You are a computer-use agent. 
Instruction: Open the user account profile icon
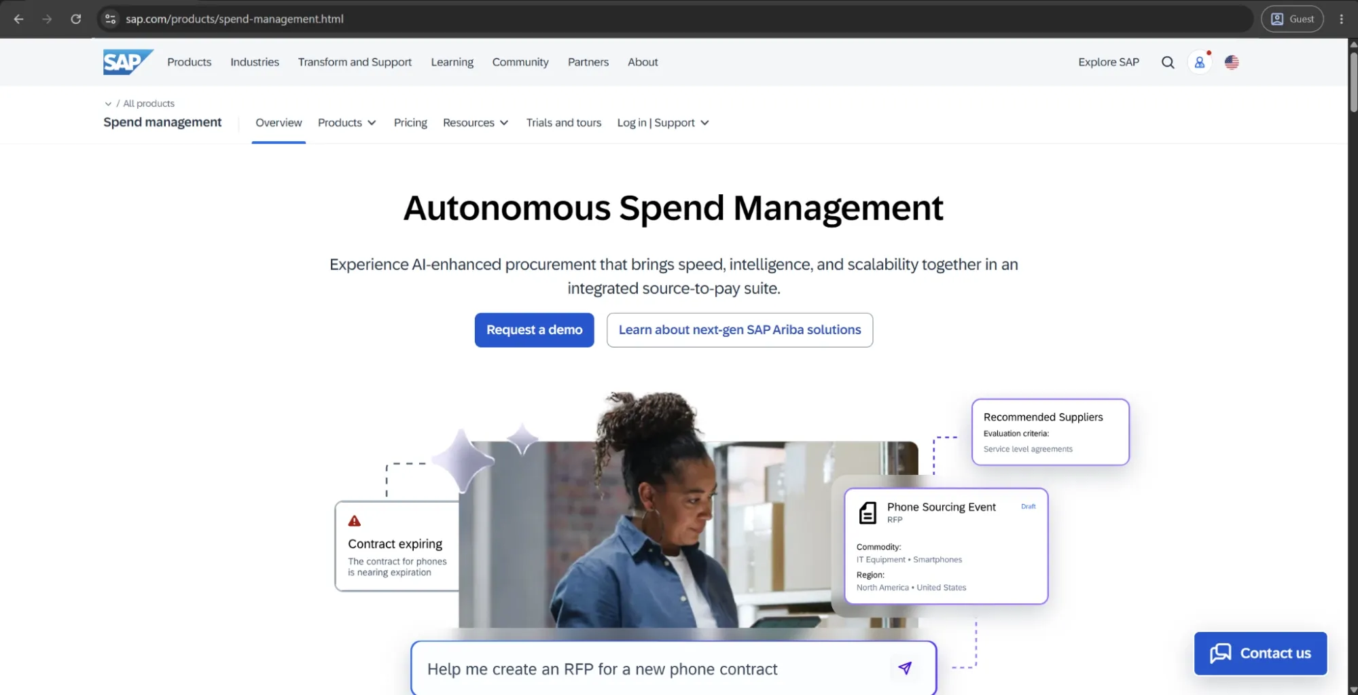coord(1200,63)
